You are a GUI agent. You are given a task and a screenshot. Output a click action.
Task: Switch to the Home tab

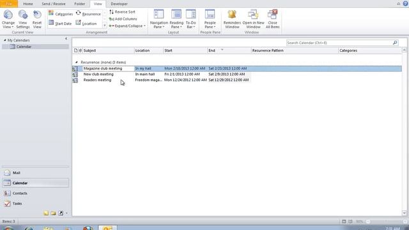[28, 4]
